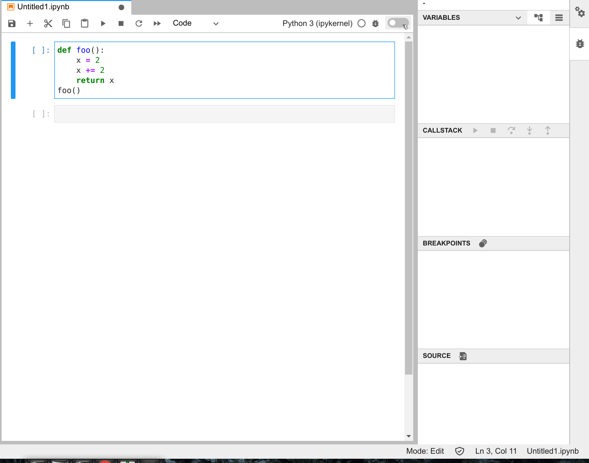The width and height of the screenshot is (589, 463).
Task: Switch Variables panel to table view
Action: tap(559, 17)
